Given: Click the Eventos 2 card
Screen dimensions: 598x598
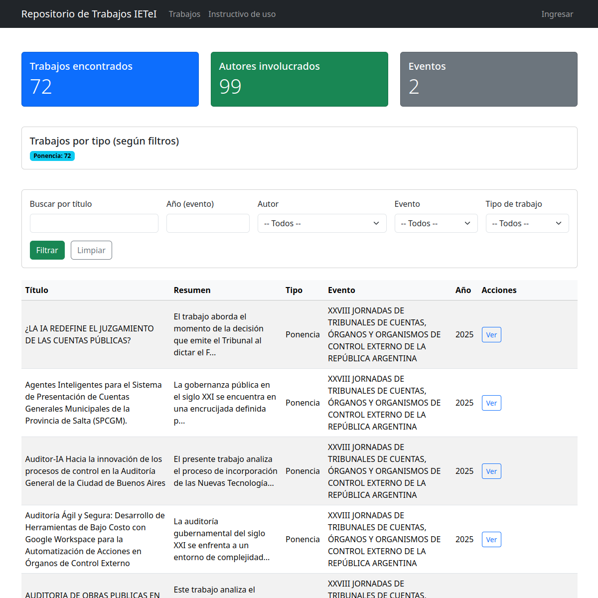Looking at the screenshot, I should (489, 79).
